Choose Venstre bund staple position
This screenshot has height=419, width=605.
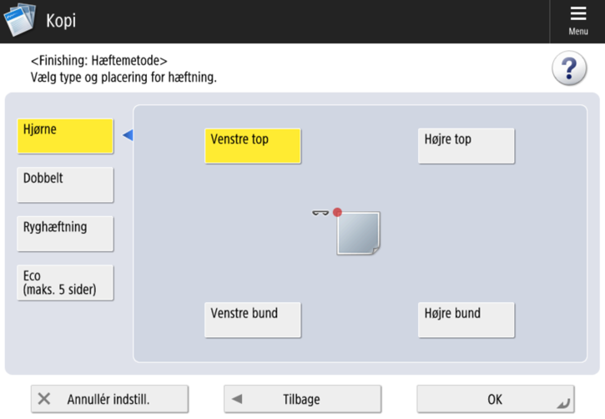[253, 320]
